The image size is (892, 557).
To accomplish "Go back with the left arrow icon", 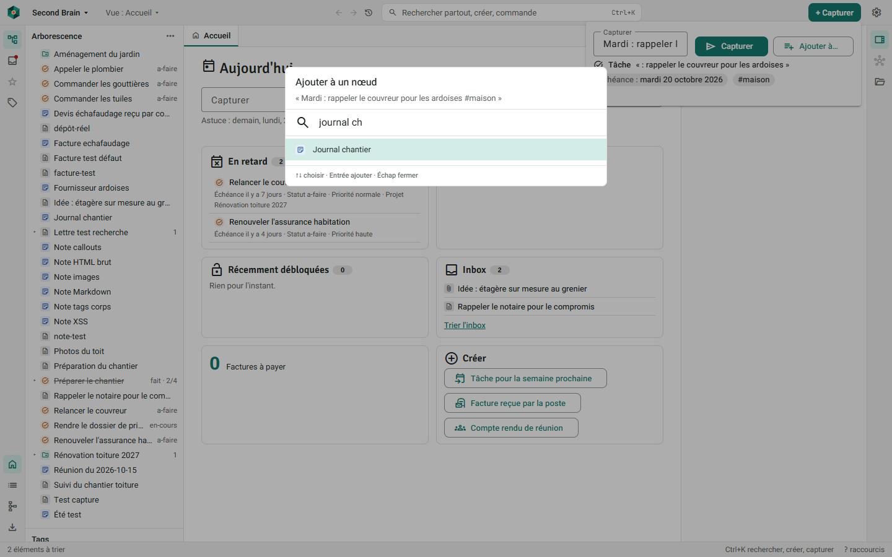I will click(x=339, y=12).
